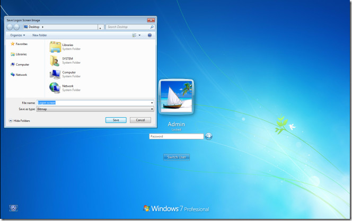Click the Forward navigation button in the dialog
Viewport: 352px width, 221px height.
point(16,27)
